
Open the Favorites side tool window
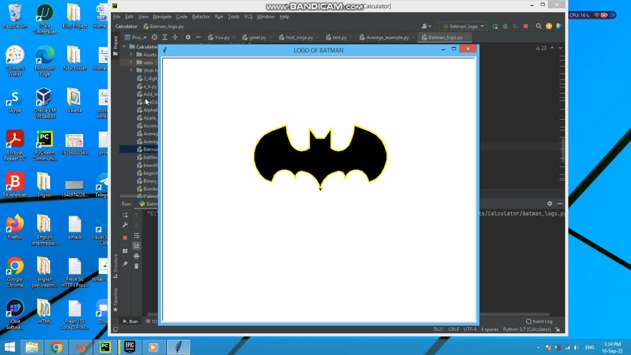click(116, 300)
